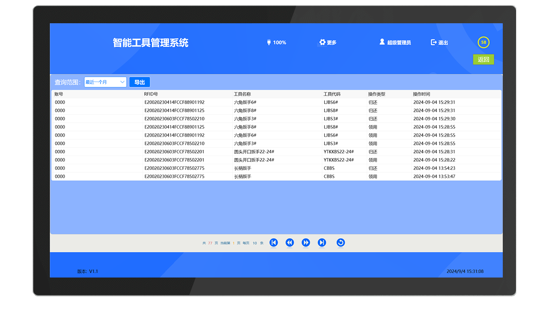The image size is (560, 322).
Task: Click the green 返回 button
Action: [483, 59]
